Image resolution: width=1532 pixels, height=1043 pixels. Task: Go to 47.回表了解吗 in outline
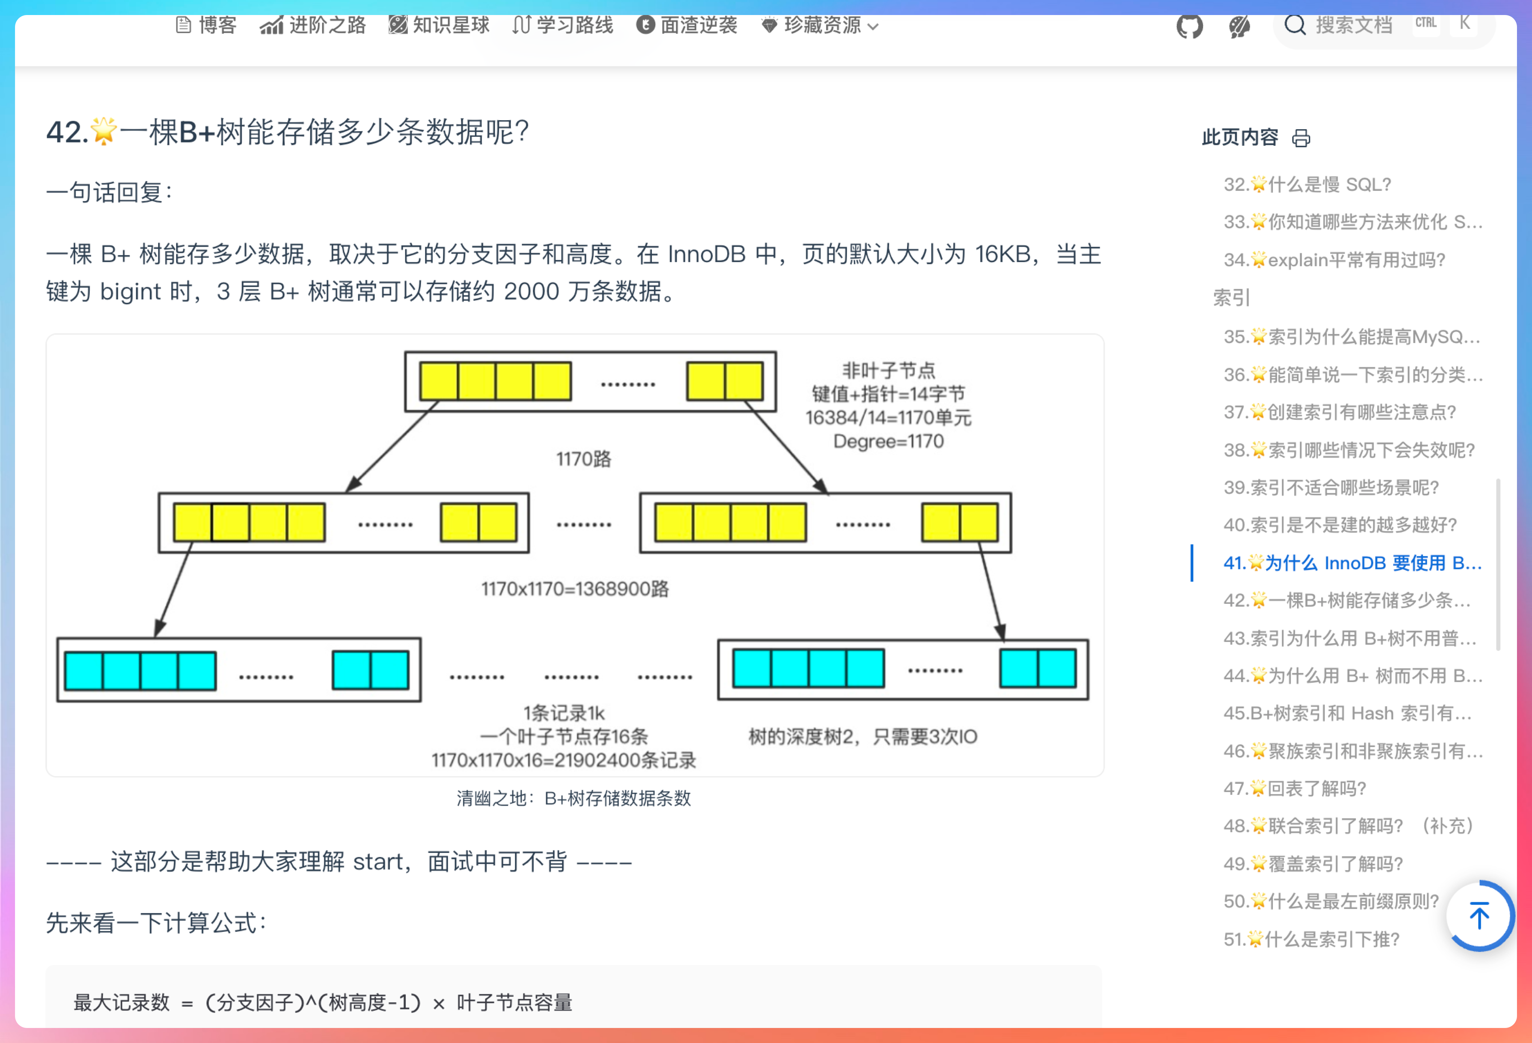pyautogui.click(x=1295, y=788)
